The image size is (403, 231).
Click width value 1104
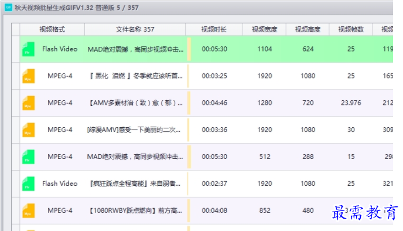click(x=265, y=49)
